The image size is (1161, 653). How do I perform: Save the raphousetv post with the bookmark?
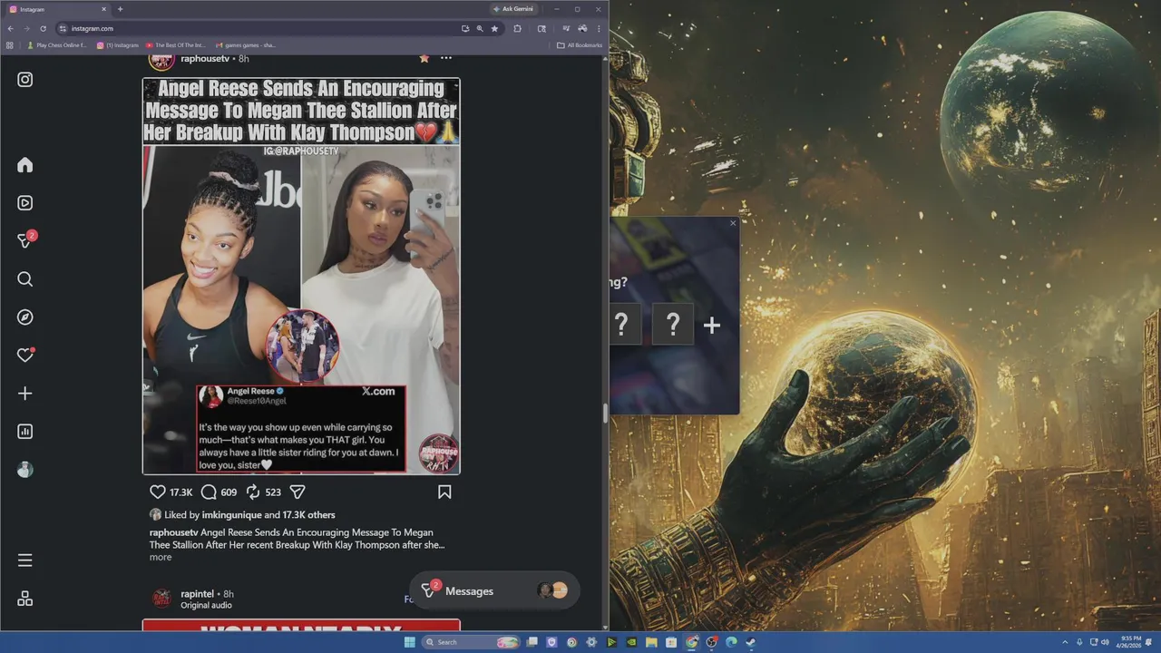coord(444,492)
